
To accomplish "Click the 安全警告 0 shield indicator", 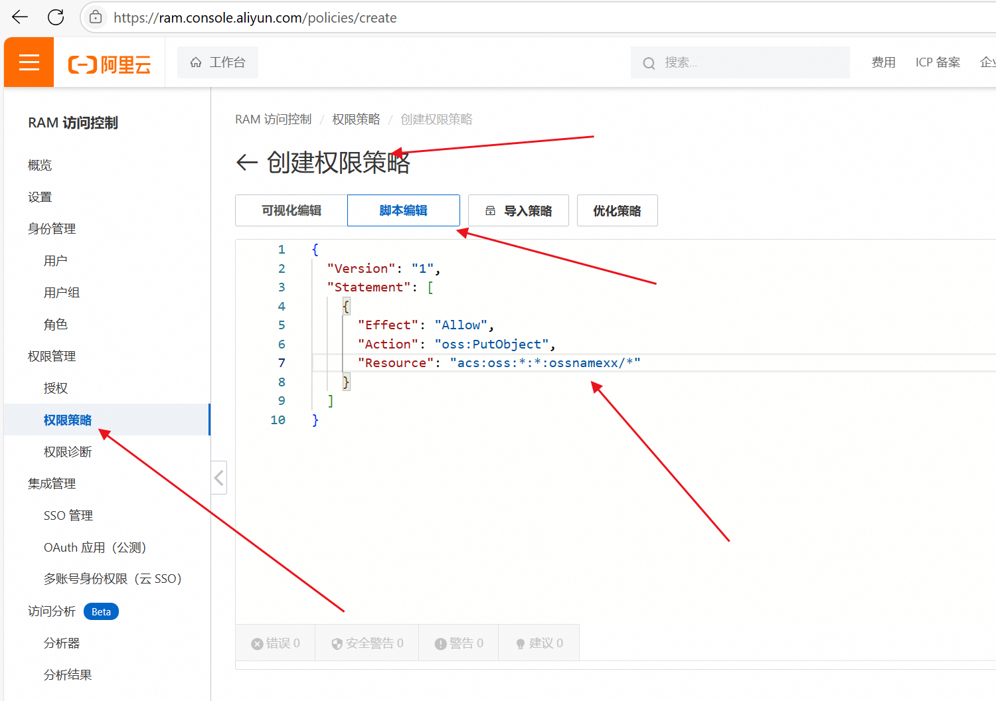I will 367,643.
